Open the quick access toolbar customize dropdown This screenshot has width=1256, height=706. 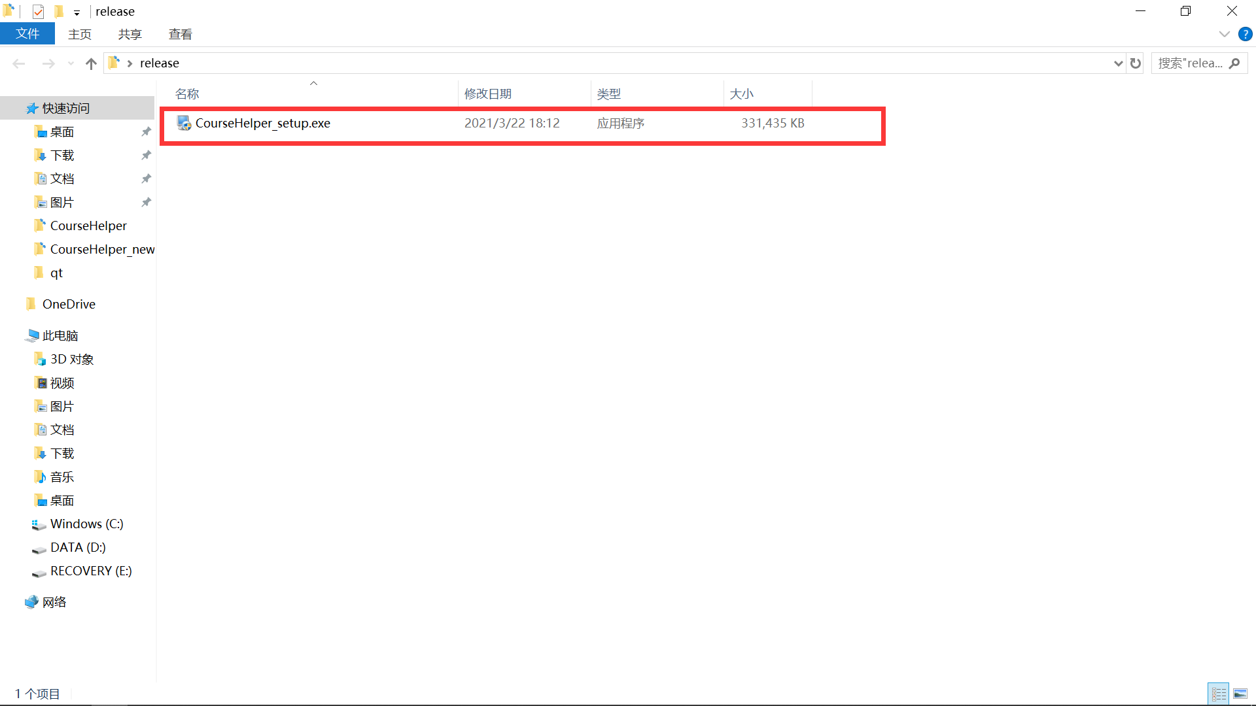pyautogui.click(x=77, y=12)
